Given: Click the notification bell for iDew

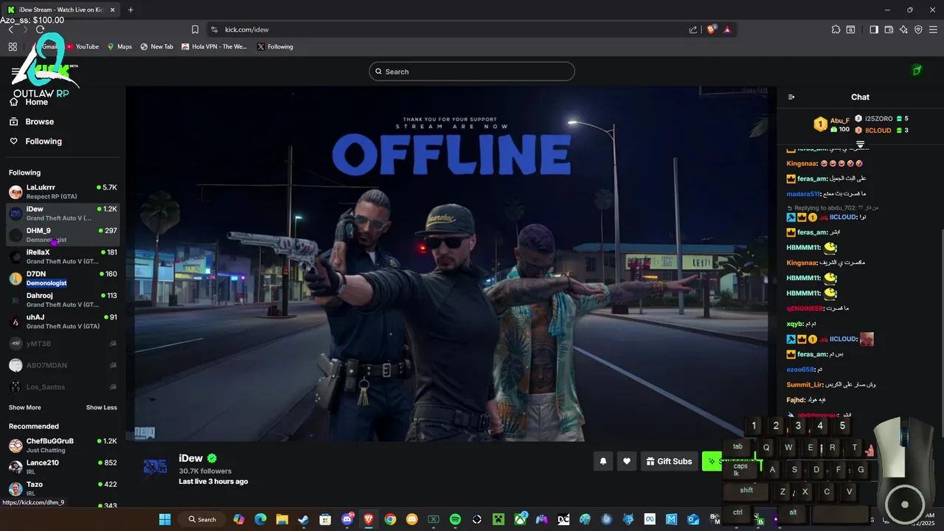Looking at the screenshot, I should (x=603, y=462).
